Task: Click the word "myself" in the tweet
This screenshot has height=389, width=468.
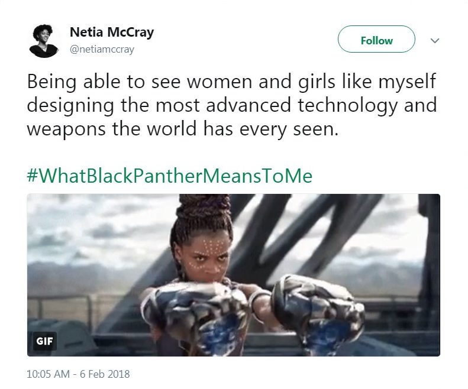Action: pos(407,82)
